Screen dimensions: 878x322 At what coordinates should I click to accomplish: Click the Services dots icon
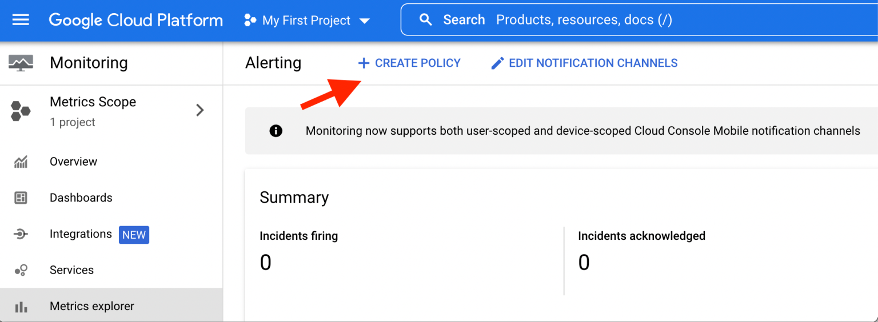point(21,270)
